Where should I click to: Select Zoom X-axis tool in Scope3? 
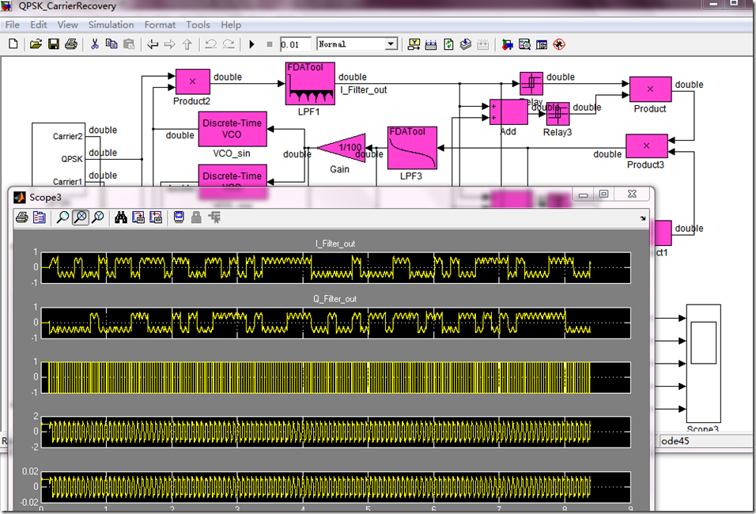(80, 217)
